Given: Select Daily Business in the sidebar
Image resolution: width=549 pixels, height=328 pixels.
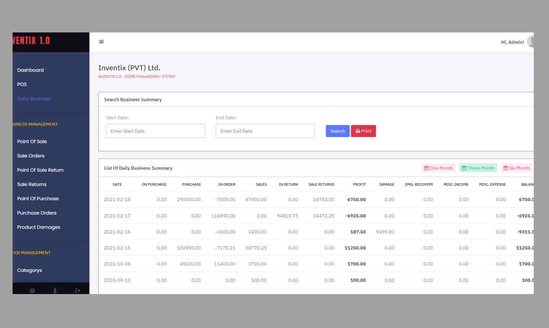Looking at the screenshot, I should pos(34,99).
